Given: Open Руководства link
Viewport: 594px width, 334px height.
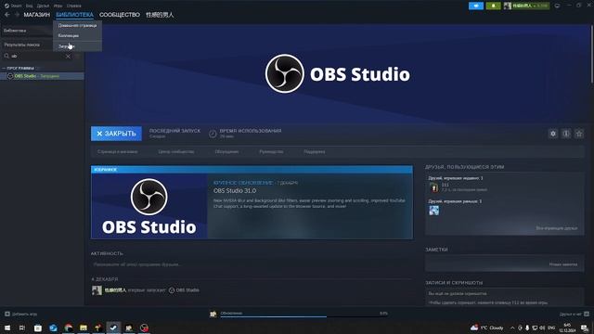Looking at the screenshot, I should 271,152.
